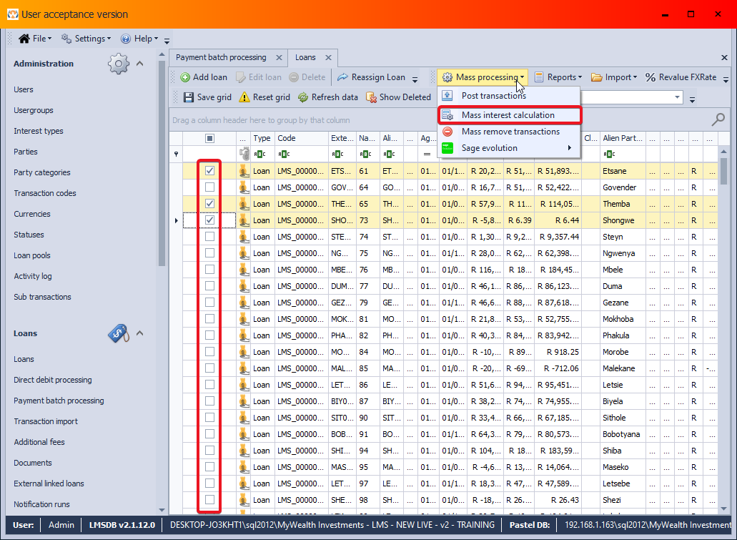Screen dimensions: 737x540
Task: Click the Save grid floppy disk icon
Action: click(189, 97)
